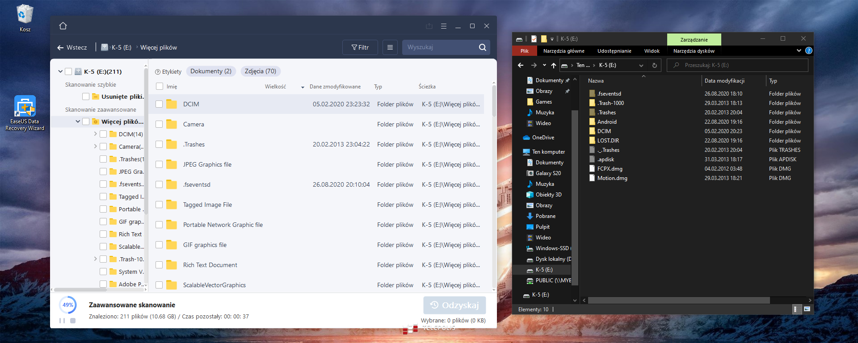Screen dimensions: 858x343
Task: Pause the advanced scan
Action: click(x=62, y=321)
